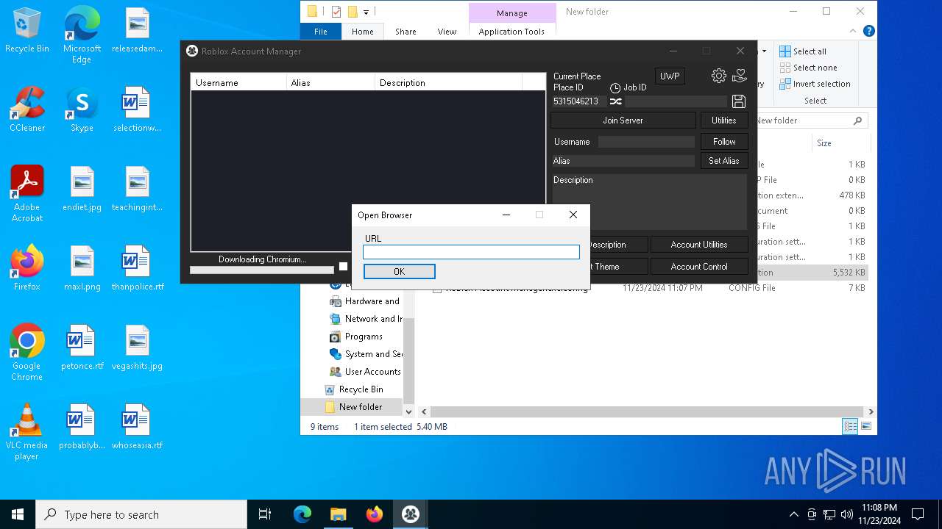Open Recycle Bin desktop icon

[x=27, y=31]
